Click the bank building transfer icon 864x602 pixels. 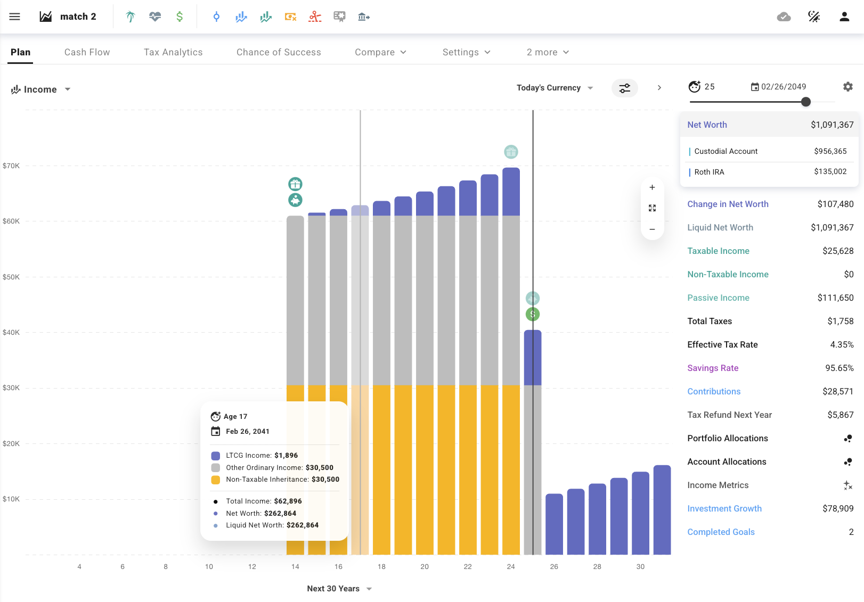(364, 17)
